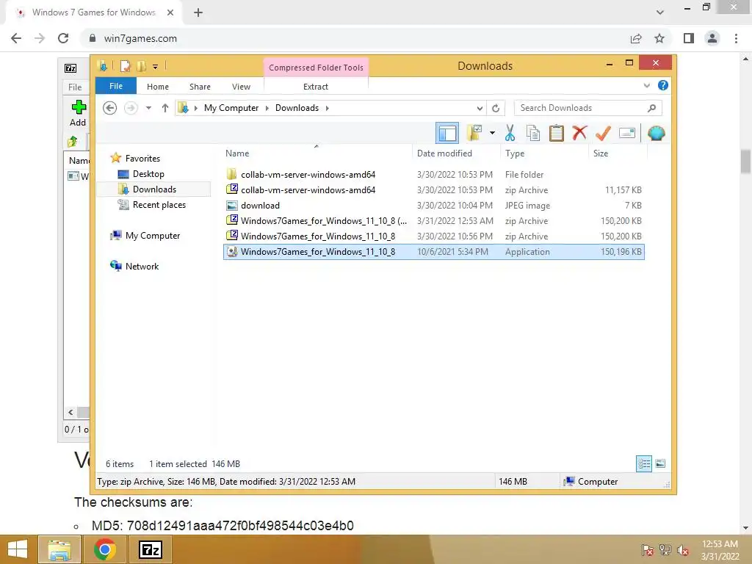Bookmark this page with star icon
Screen dimensions: 752x564
[659, 38]
